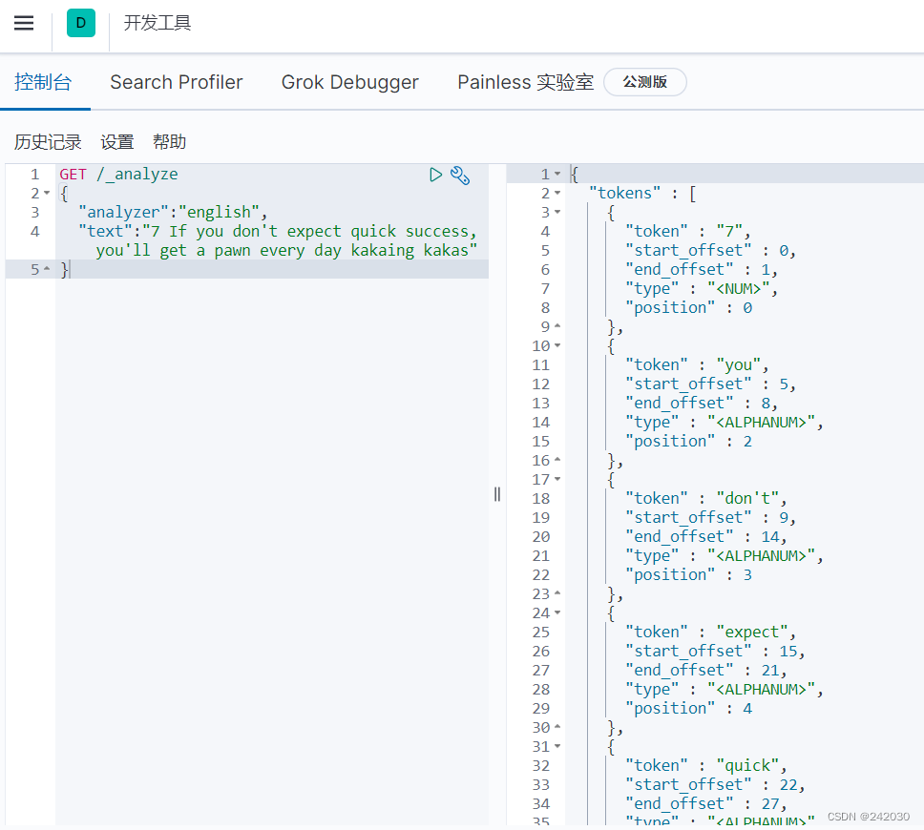Image resolution: width=924 pixels, height=830 pixels.
Task: Click the 公测版 beta badge
Action: click(645, 82)
